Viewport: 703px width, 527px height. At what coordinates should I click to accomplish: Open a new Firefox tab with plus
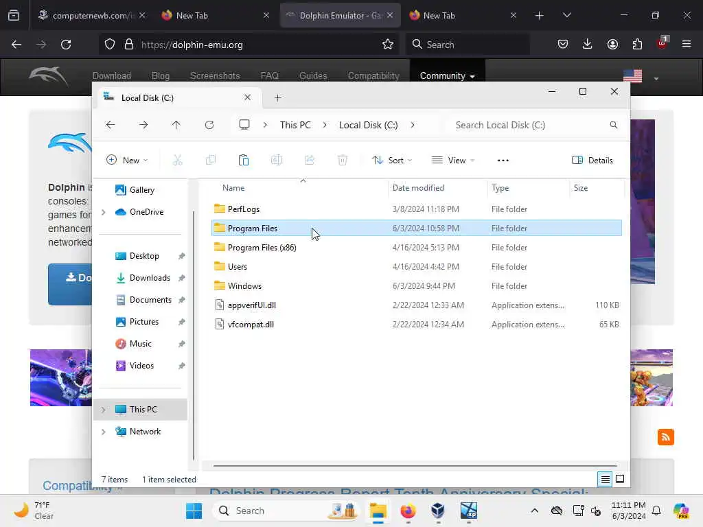540,15
